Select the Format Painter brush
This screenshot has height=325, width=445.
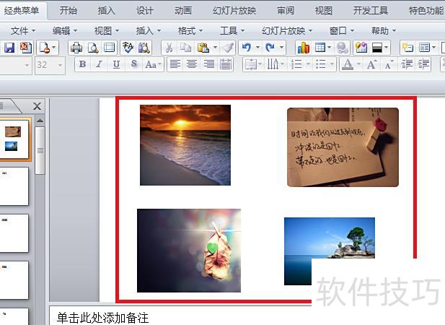pos(228,48)
